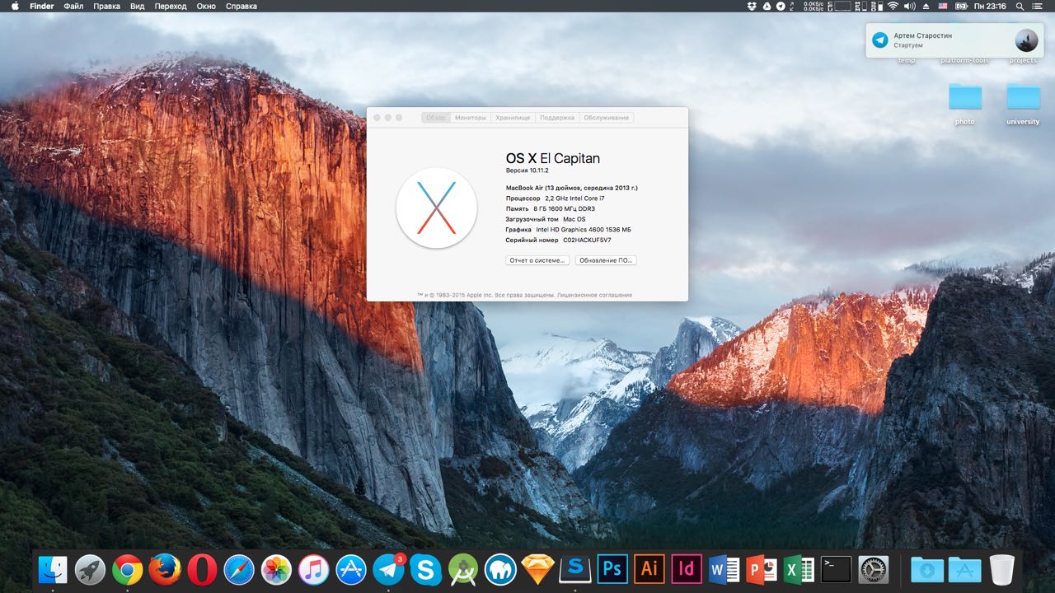Open the Справка menu

(x=241, y=6)
